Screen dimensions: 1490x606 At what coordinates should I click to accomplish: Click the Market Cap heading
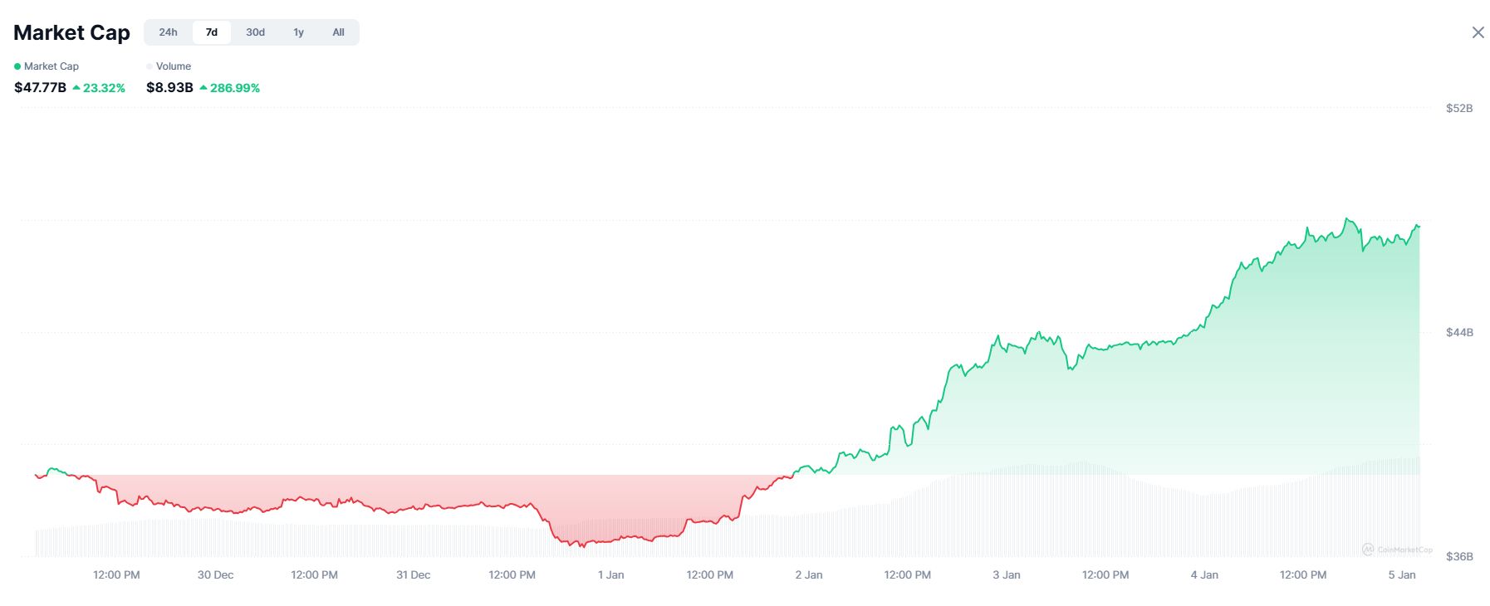pyautogui.click(x=71, y=32)
